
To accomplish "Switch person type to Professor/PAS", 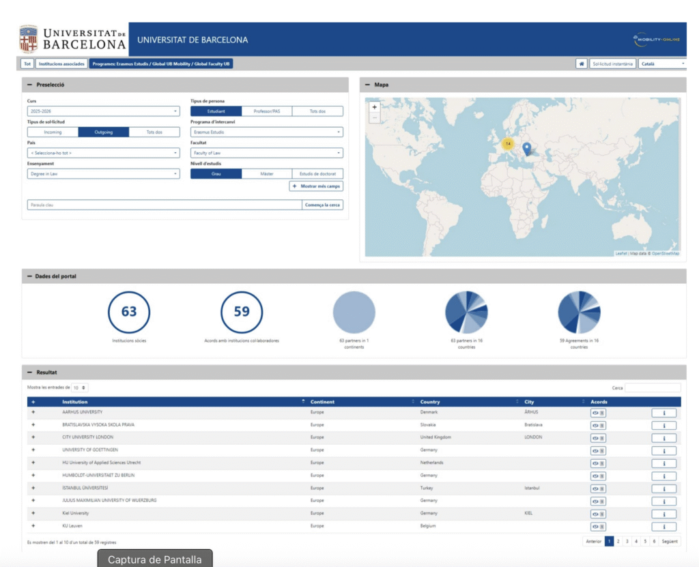I will pyautogui.click(x=267, y=111).
